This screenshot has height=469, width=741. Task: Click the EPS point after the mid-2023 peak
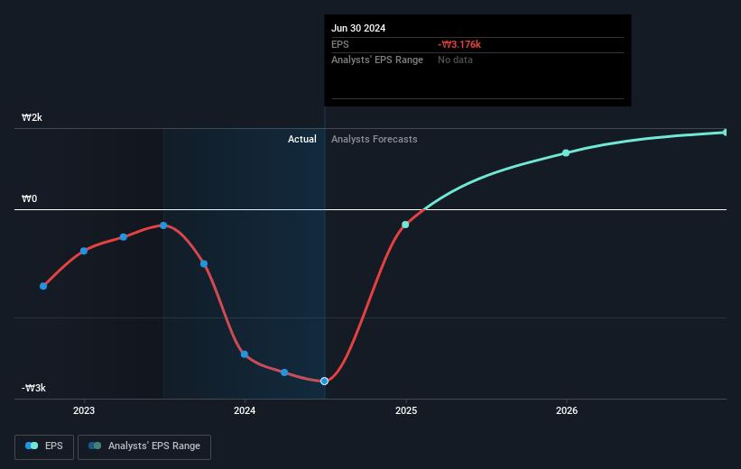point(204,264)
